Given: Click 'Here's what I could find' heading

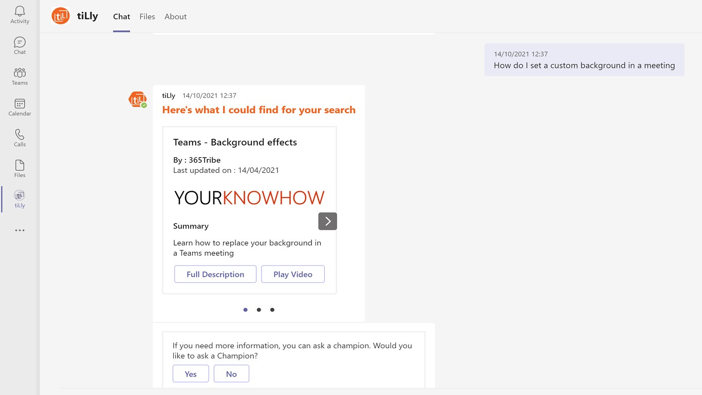Looking at the screenshot, I should pos(259,110).
